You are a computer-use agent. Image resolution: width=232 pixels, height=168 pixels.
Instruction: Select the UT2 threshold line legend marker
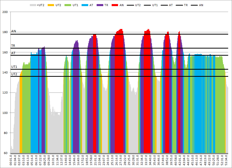coord(130,5)
